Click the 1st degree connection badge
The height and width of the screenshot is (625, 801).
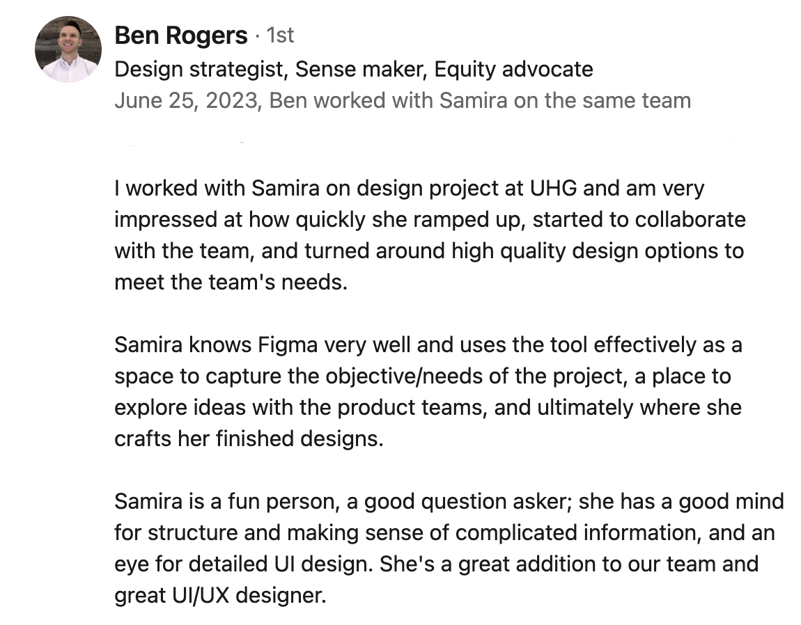pos(280,35)
